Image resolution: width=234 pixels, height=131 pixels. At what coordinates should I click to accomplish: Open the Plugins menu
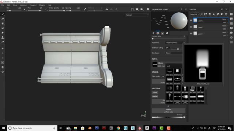42,5
